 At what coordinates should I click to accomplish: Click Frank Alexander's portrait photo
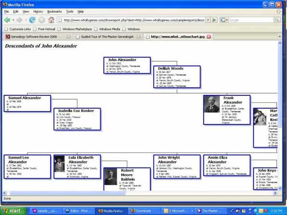point(212,104)
